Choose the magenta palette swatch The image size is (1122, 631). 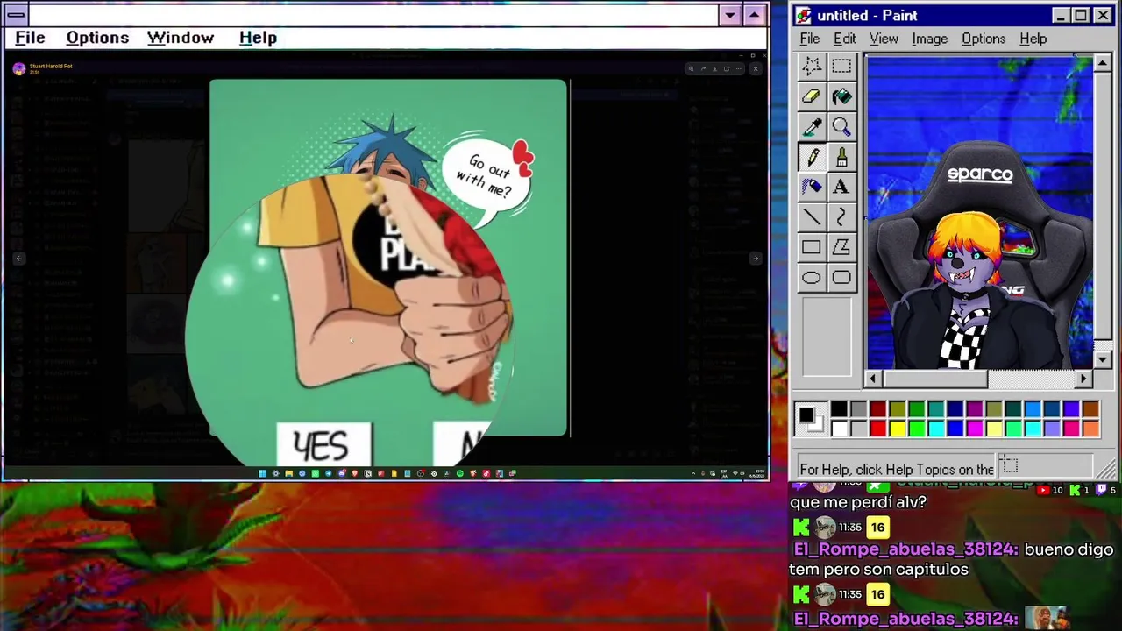click(974, 428)
